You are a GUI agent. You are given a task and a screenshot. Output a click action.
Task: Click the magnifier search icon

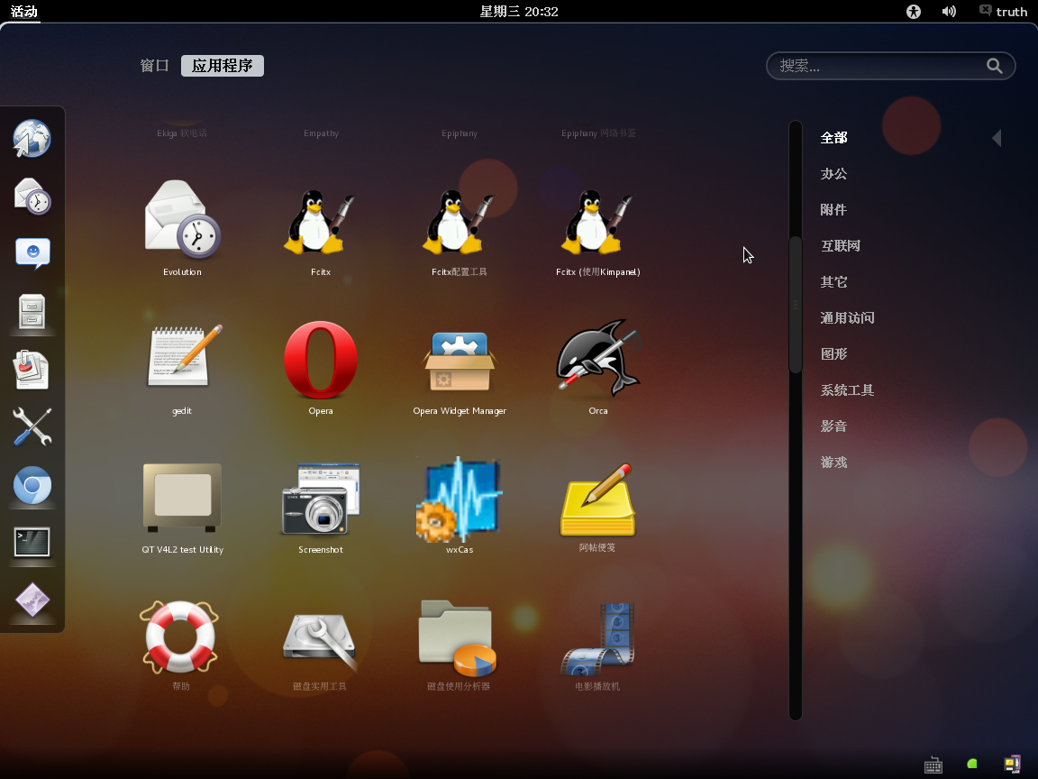[995, 66]
